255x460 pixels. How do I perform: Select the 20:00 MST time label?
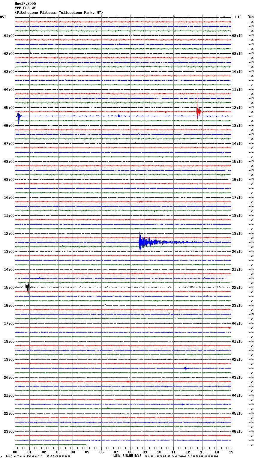[x=9, y=378]
